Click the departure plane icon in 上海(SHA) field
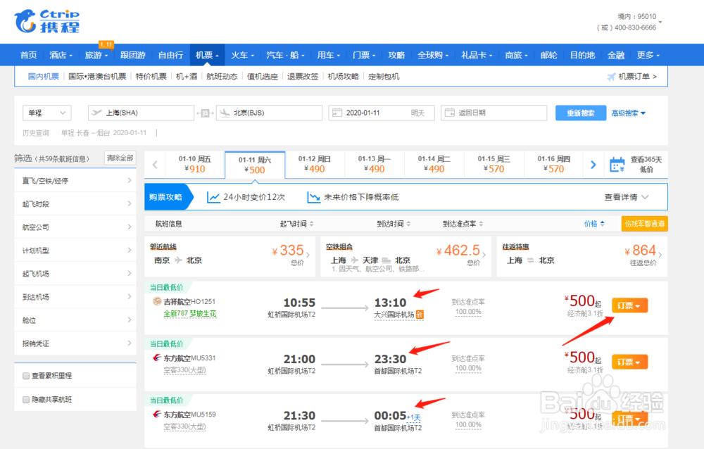The width and height of the screenshot is (704, 449). coord(96,113)
